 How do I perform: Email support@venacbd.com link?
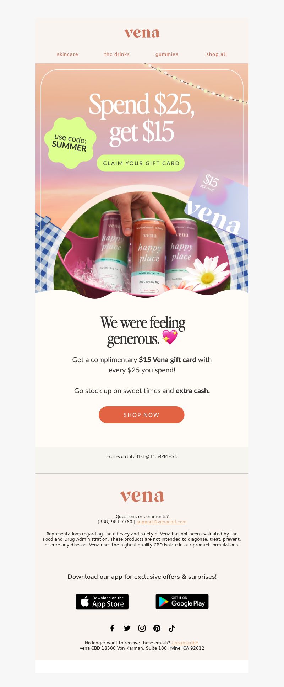point(162,522)
